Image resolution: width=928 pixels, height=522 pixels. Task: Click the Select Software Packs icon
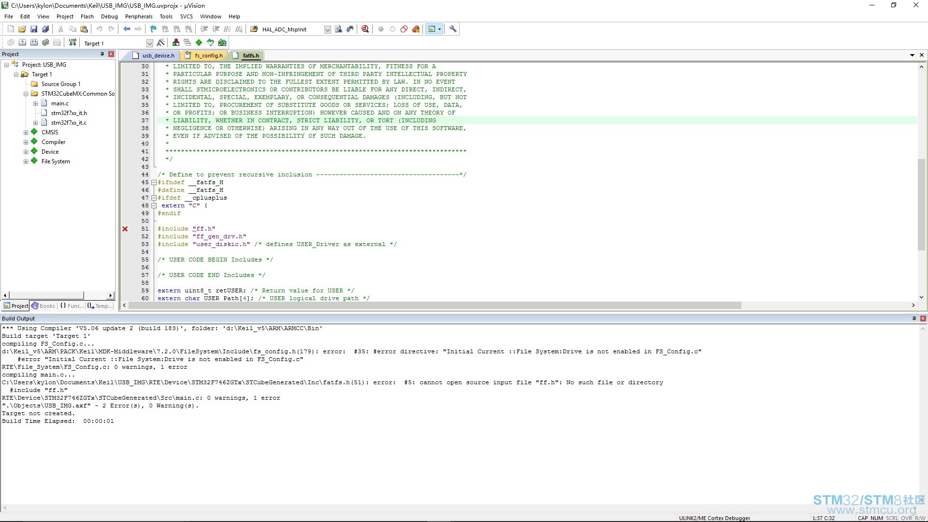(211, 43)
